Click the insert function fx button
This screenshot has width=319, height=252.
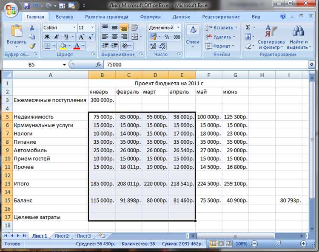tap(99, 65)
